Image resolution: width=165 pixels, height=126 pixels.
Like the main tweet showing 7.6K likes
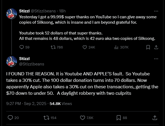click(87, 118)
